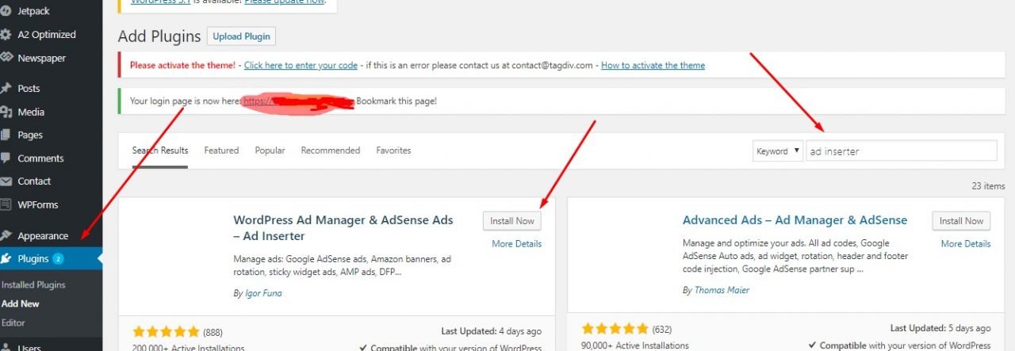1015x351 pixels.
Task: Click the 'Please update now' link
Action: [284, 2]
